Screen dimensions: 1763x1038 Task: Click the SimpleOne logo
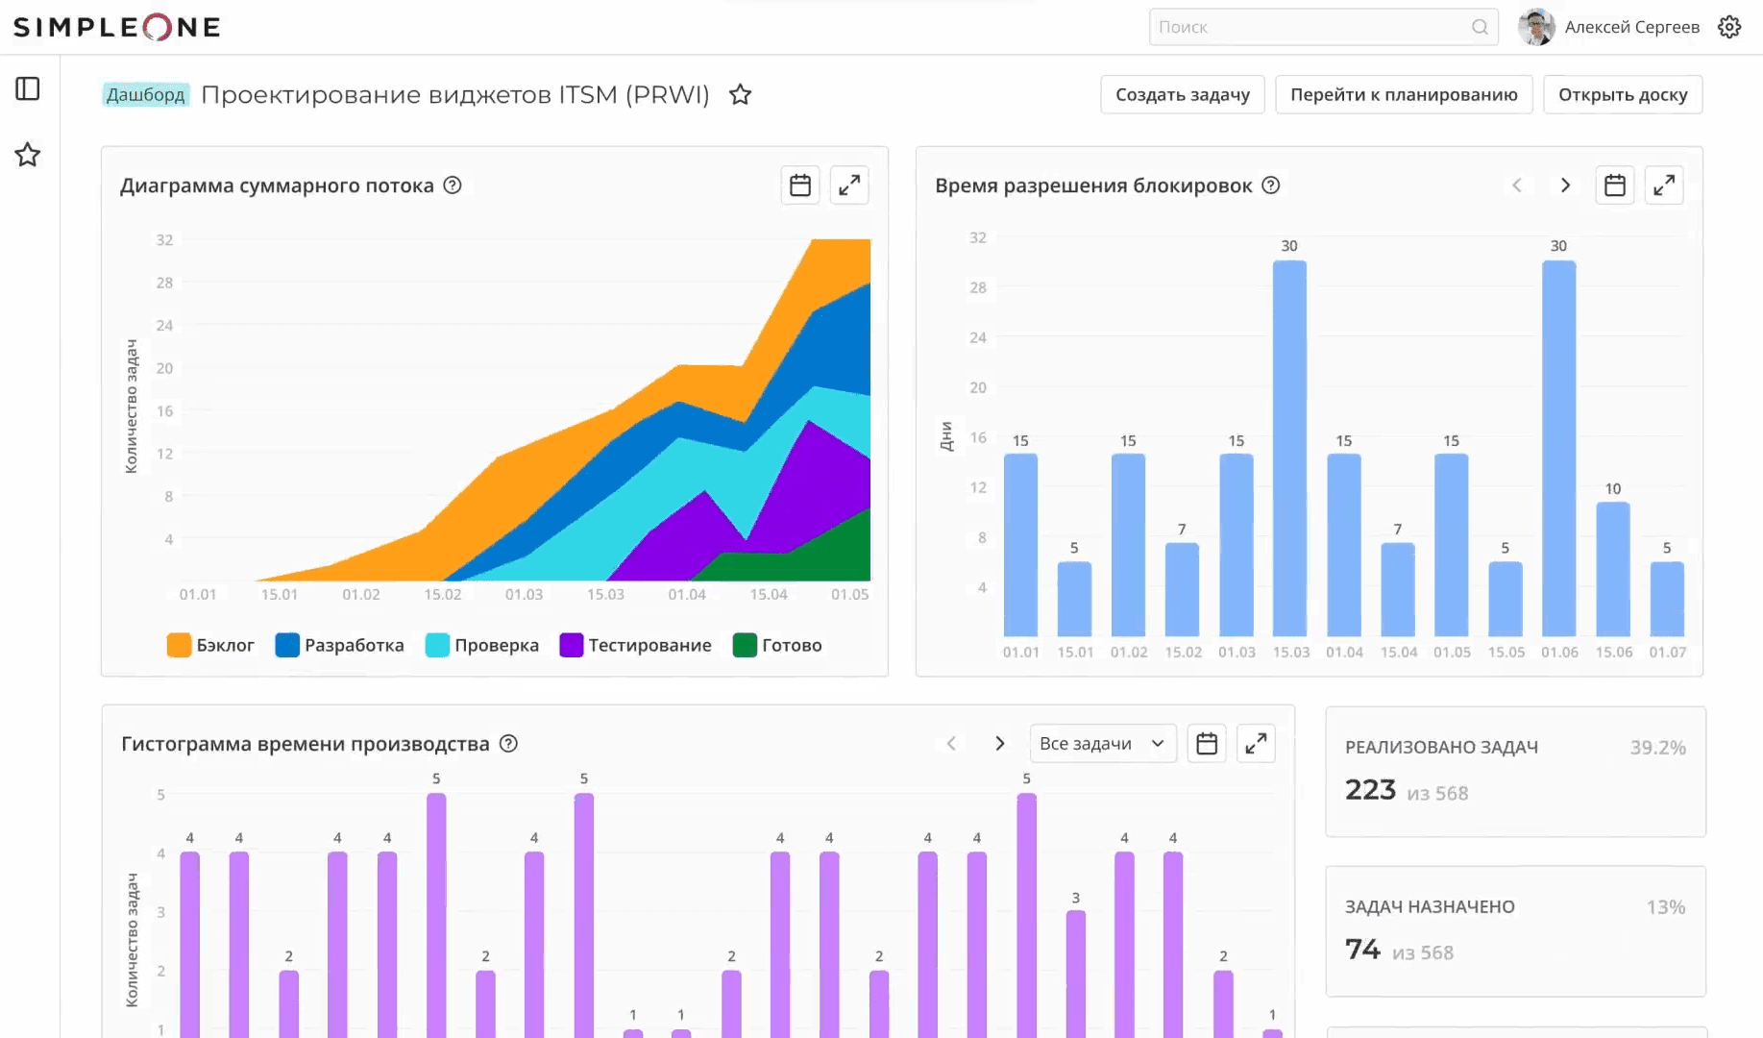click(x=117, y=27)
